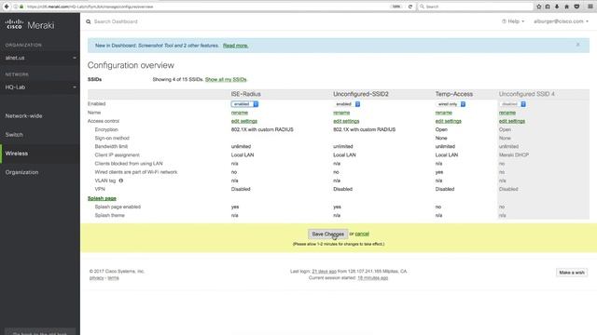The image size is (597, 335).
Task: Click the Clients blocked from using LAN label
Action: coord(129,164)
